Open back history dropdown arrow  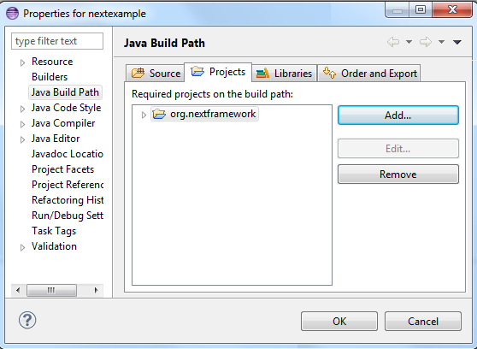pyautogui.click(x=409, y=42)
